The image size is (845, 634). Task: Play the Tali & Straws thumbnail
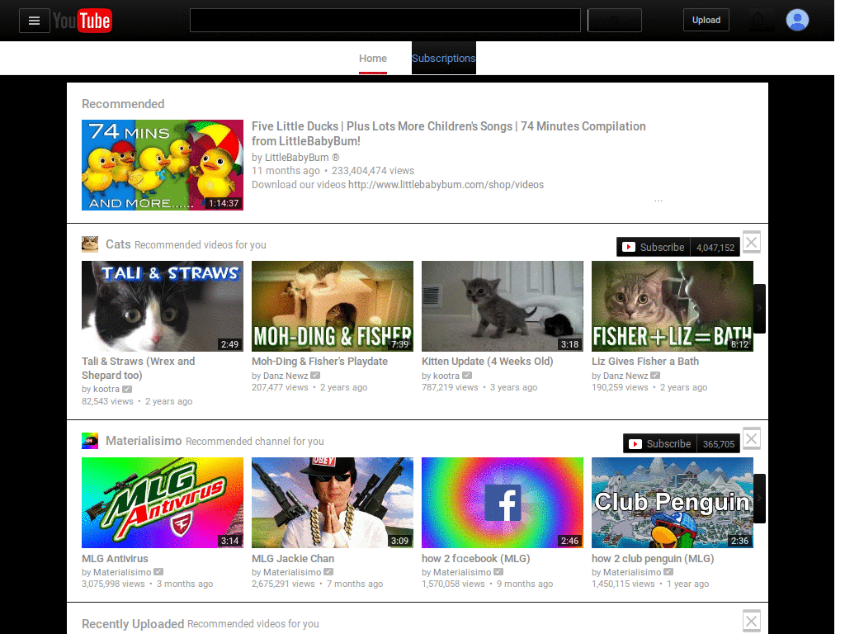pyautogui.click(x=163, y=306)
